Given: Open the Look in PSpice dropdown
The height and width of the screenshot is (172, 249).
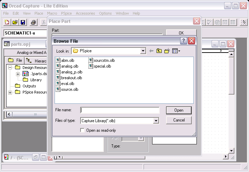Looking at the screenshot, I should point(143,51).
